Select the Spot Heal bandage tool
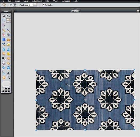Screen dimensions: 140x137 point(8,63)
